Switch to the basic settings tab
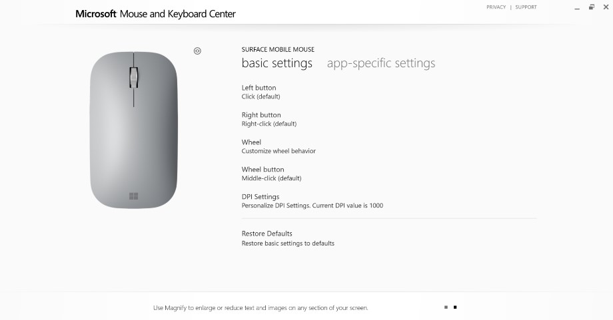Viewport: 613px width, 320px height. [x=277, y=63]
